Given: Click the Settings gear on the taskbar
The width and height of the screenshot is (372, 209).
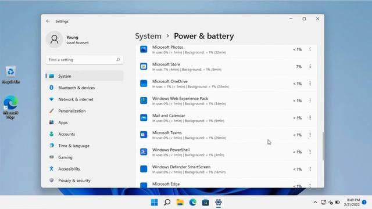Looking at the screenshot, I should tap(219, 203).
